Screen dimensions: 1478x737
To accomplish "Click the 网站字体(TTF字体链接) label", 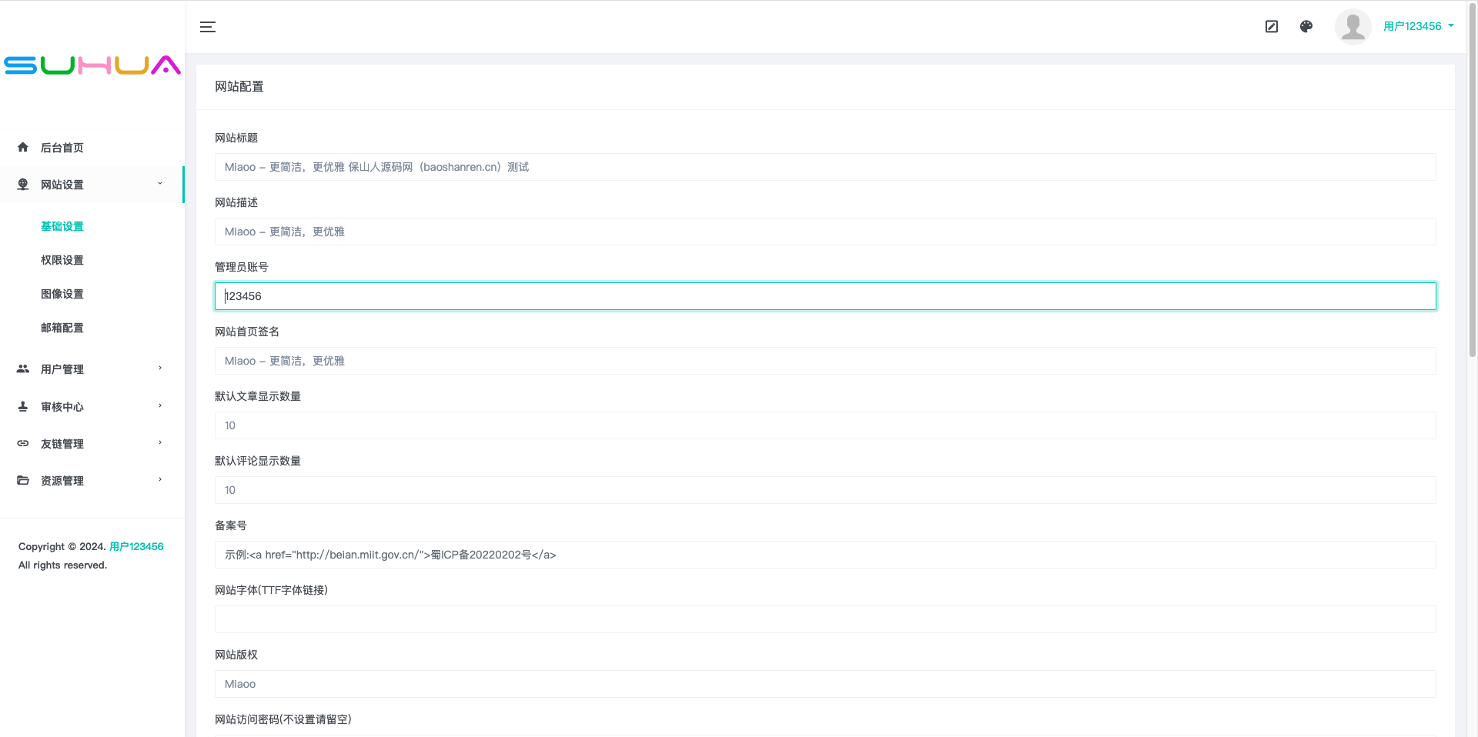I will pos(271,590).
